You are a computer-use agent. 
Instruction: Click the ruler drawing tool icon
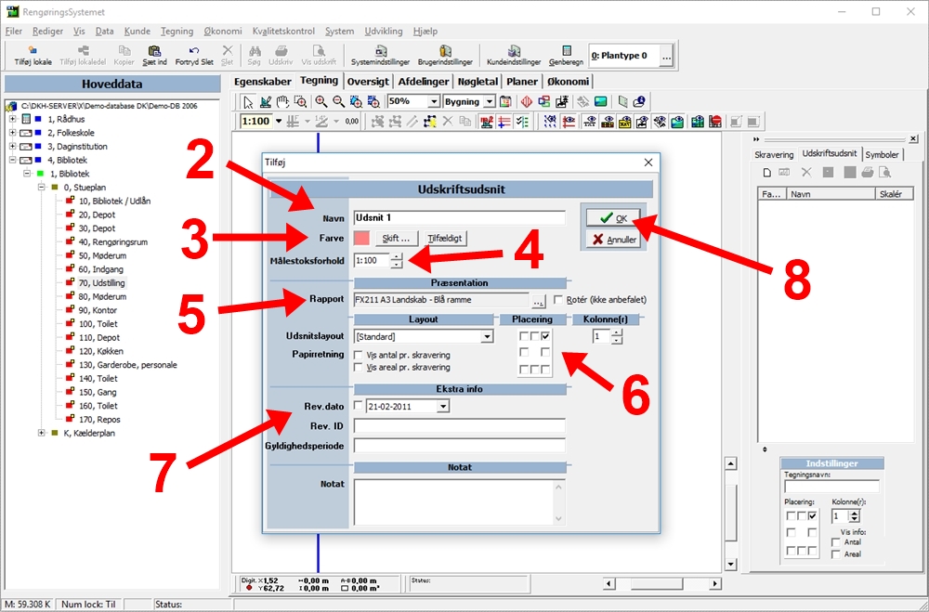(266, 102)
